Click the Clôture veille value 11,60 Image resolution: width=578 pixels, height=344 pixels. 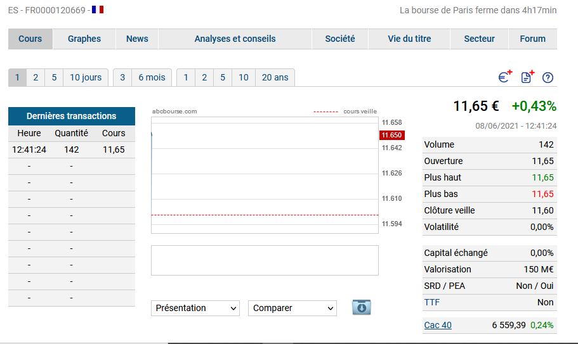tap(542, 210)
